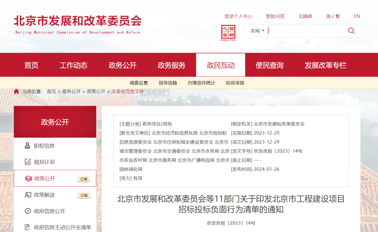Click the 政策解读 interpreter icon in the sidebar
The width and height of the screenshot is (378, 232).
(x=28, y=195)
